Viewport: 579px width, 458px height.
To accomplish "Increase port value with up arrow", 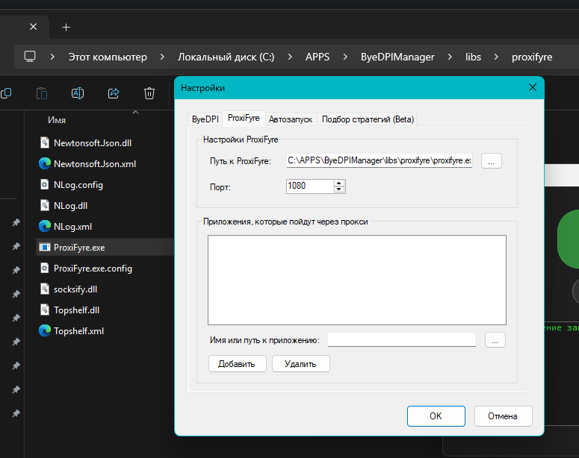I will [339, 183].
